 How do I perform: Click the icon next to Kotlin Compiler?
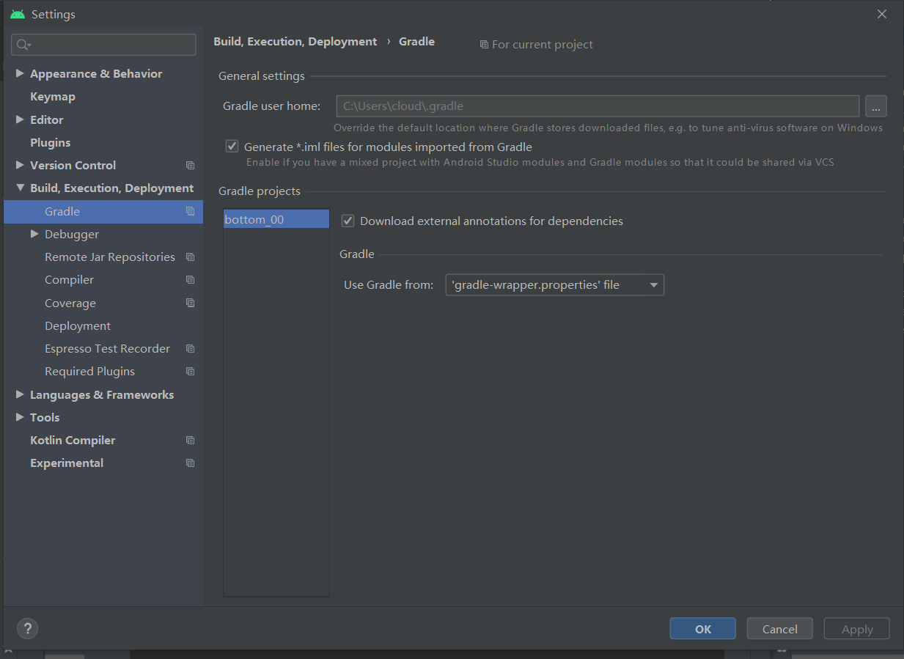190,440
